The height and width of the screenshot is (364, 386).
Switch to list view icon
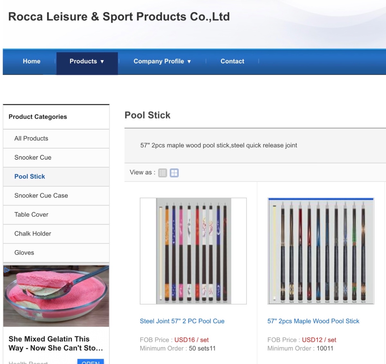tap(162, 173)
